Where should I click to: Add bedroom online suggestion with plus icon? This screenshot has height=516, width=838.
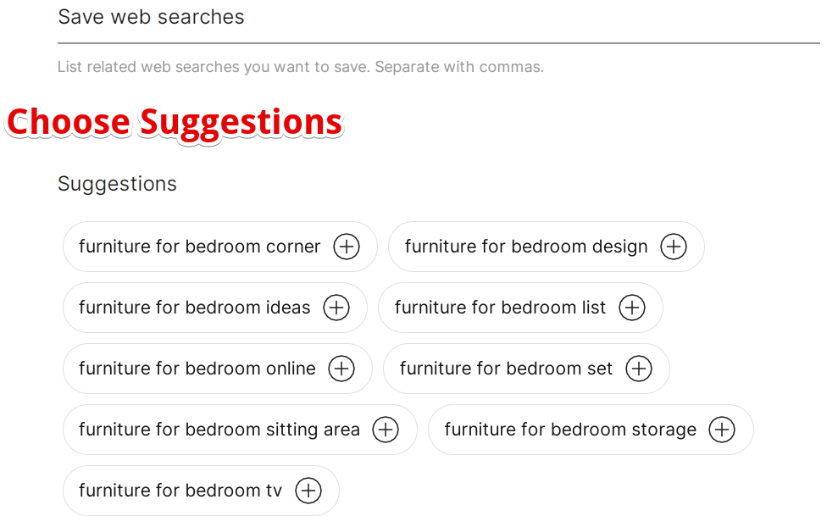pyautogui.click(x=341, y=369)
